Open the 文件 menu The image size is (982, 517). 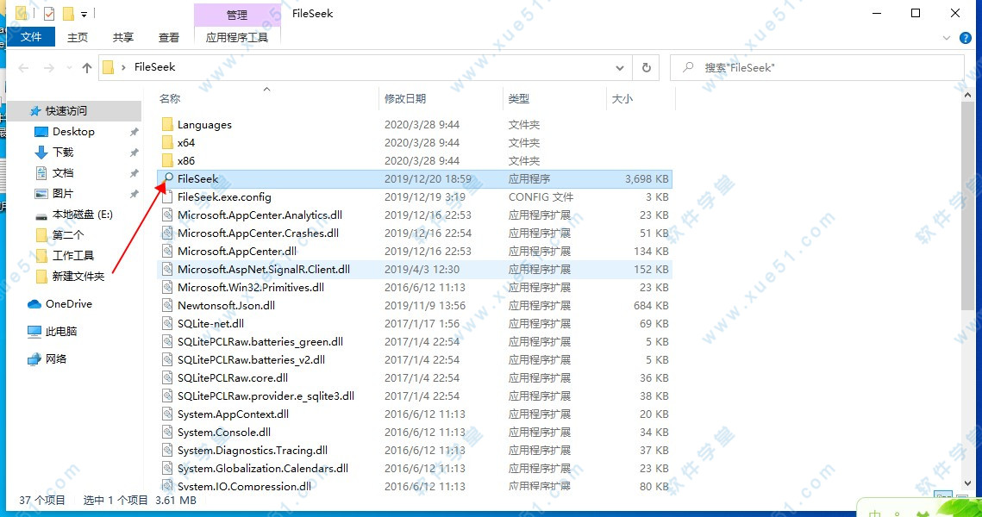coord(31,37)
